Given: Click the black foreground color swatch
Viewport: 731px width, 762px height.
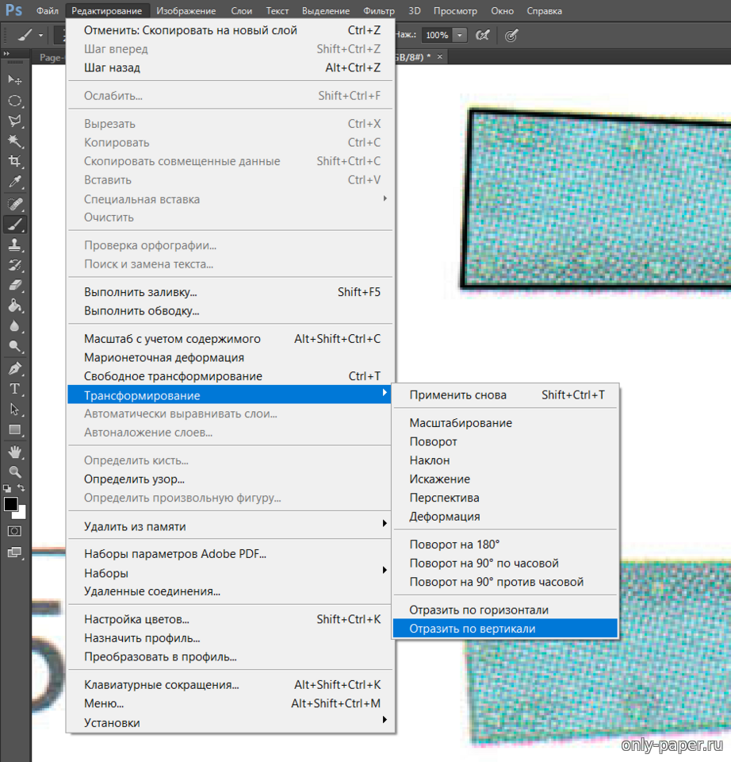Looking at the screenshot, I should coord(10,504).
